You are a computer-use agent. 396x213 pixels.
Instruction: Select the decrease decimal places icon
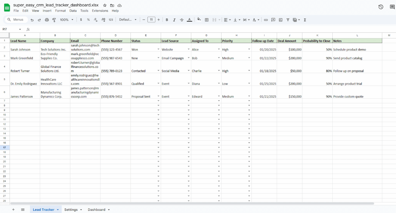click(x=95, y=20)
